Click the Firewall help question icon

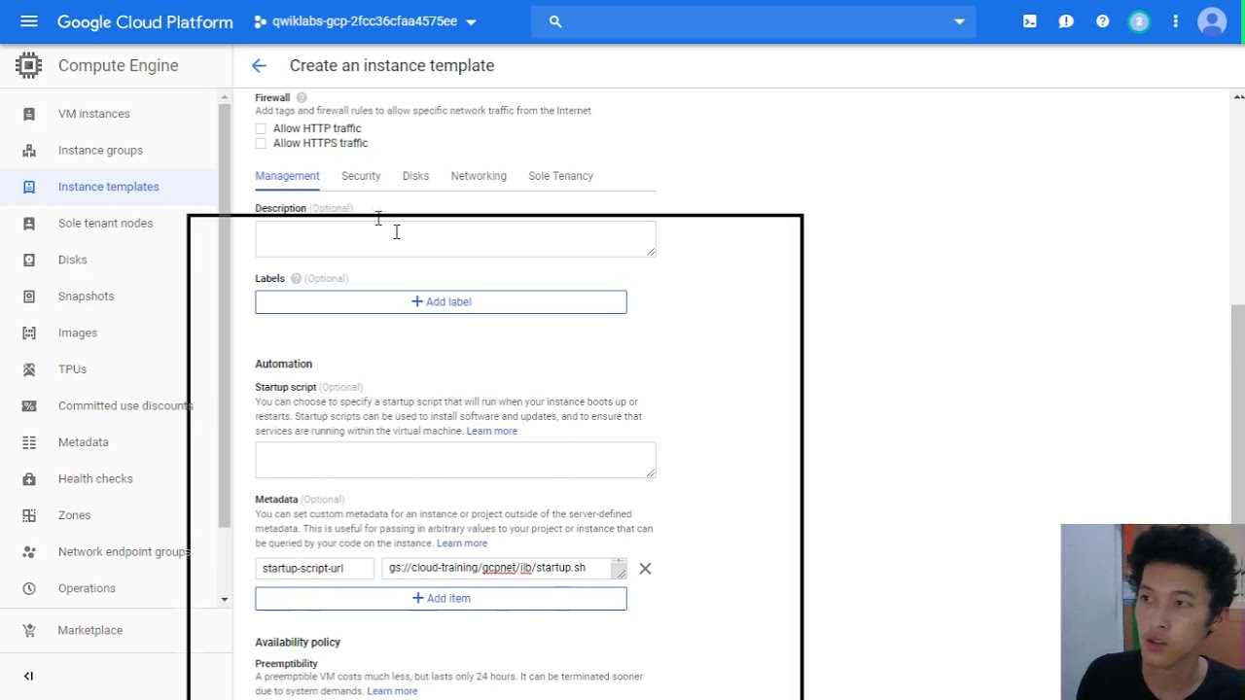[302, 97]
